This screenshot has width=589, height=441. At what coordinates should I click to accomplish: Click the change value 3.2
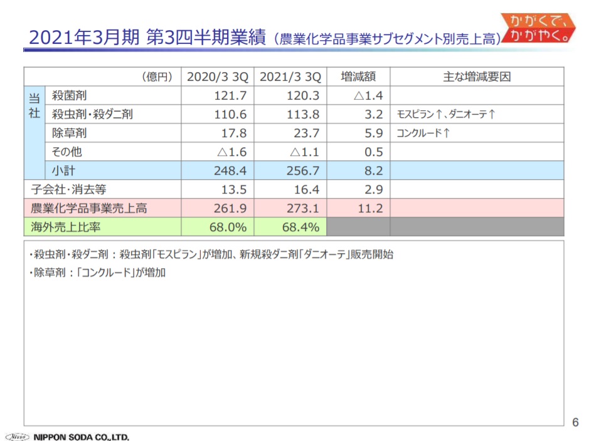point(374,114)
